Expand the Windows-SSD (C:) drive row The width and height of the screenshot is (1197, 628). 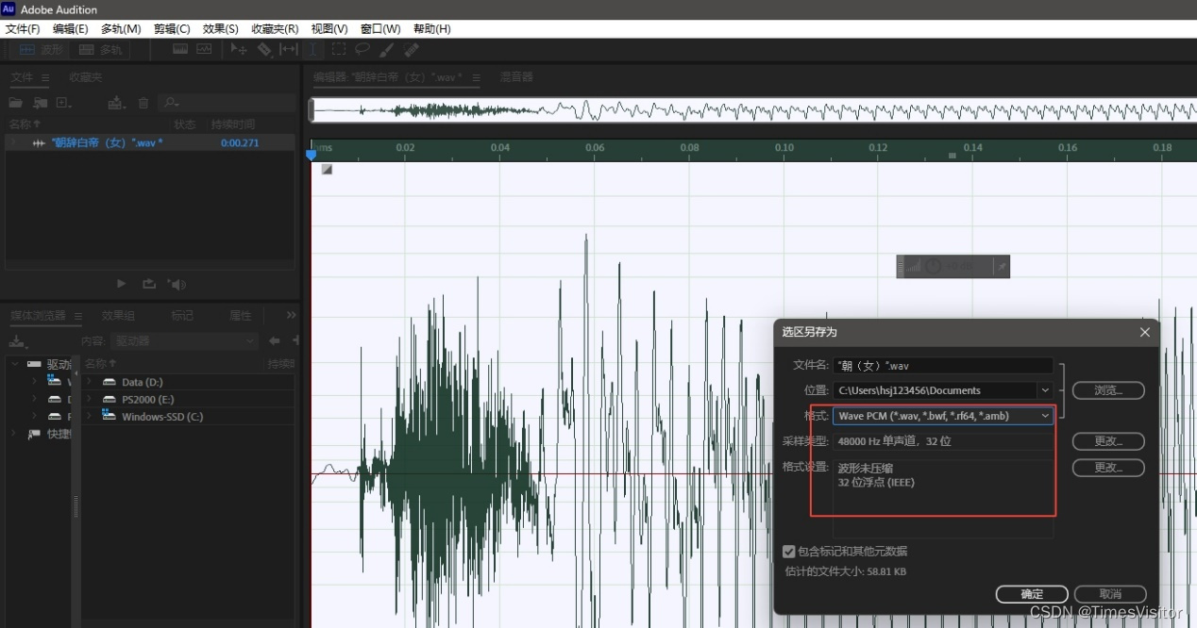click(x=90, y=416)
